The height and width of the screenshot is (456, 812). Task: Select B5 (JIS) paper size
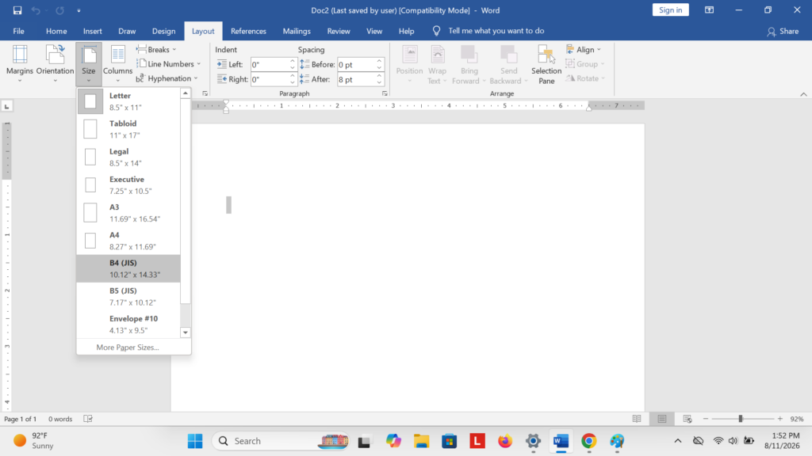point(128,297)
